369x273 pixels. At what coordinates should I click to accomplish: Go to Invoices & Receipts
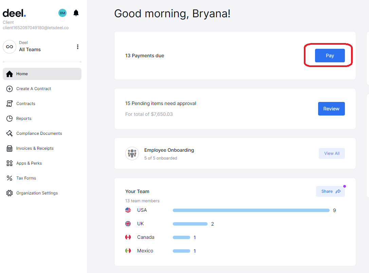35,148
